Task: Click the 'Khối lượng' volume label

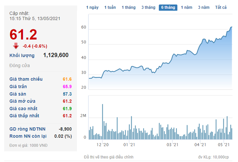Action: 22,55
